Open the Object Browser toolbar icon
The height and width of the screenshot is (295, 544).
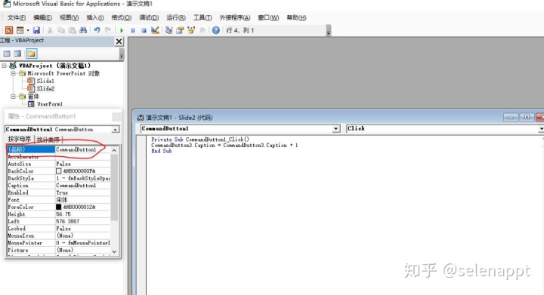pyautogui.click(x=191, y=30)
